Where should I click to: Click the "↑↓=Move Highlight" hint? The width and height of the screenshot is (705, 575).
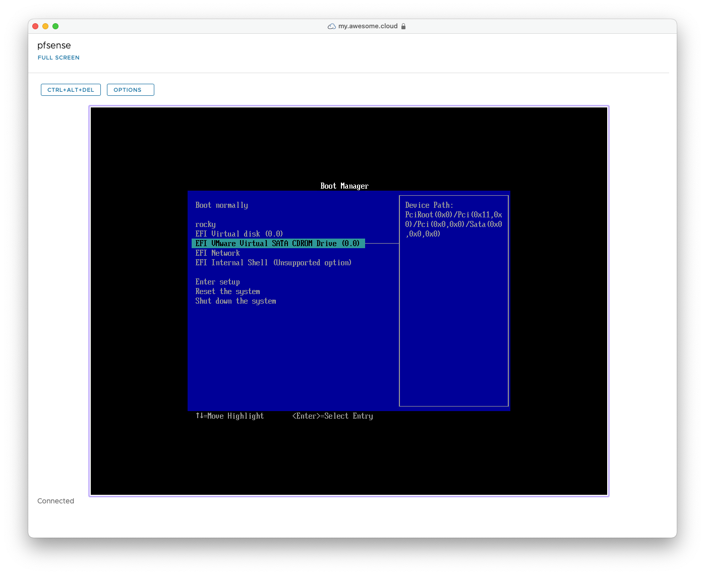tap(230, 416)
